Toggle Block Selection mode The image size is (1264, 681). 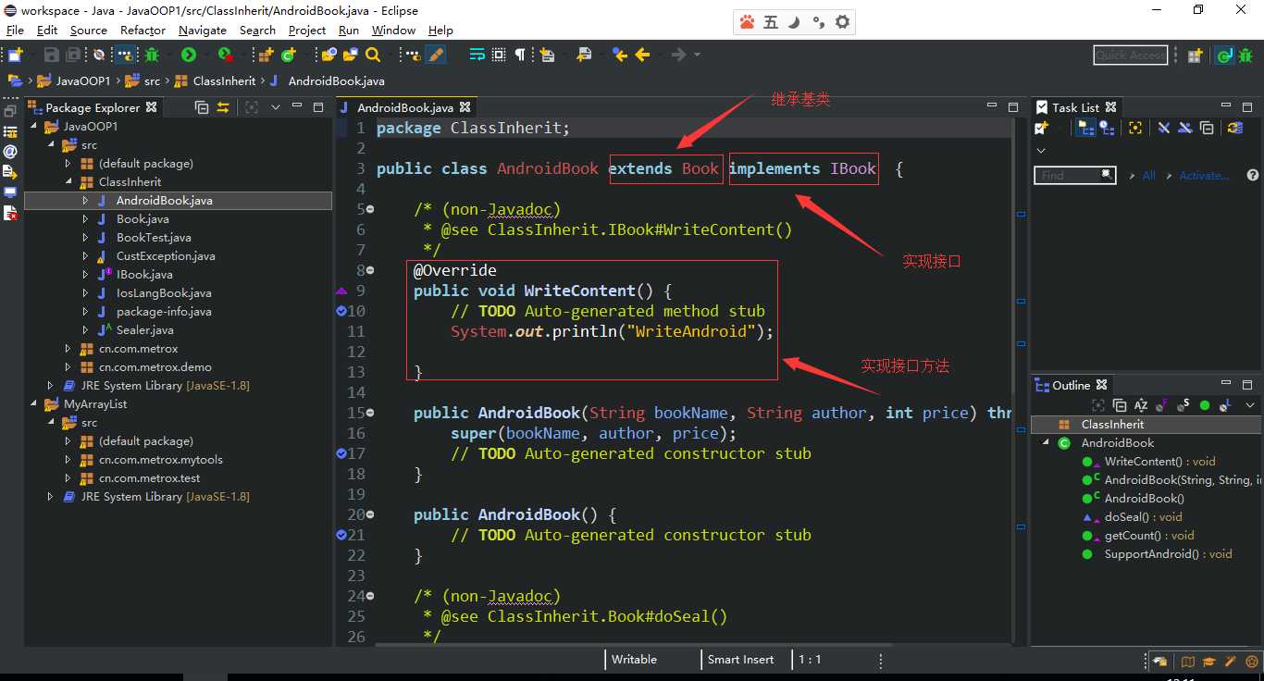(x=499, y=55)
